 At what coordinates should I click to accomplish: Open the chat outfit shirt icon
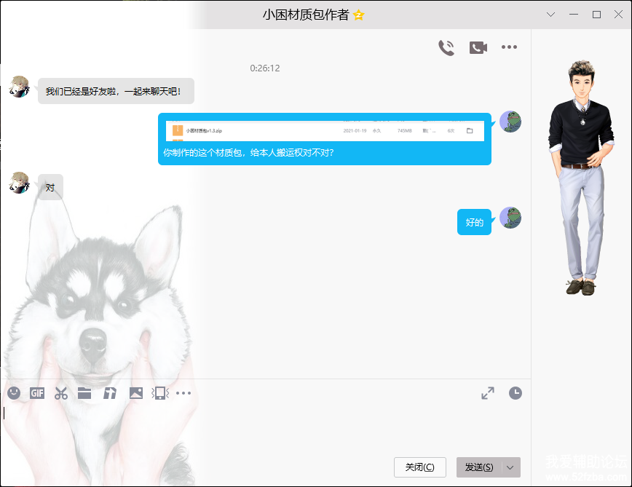tap(110, 393)
